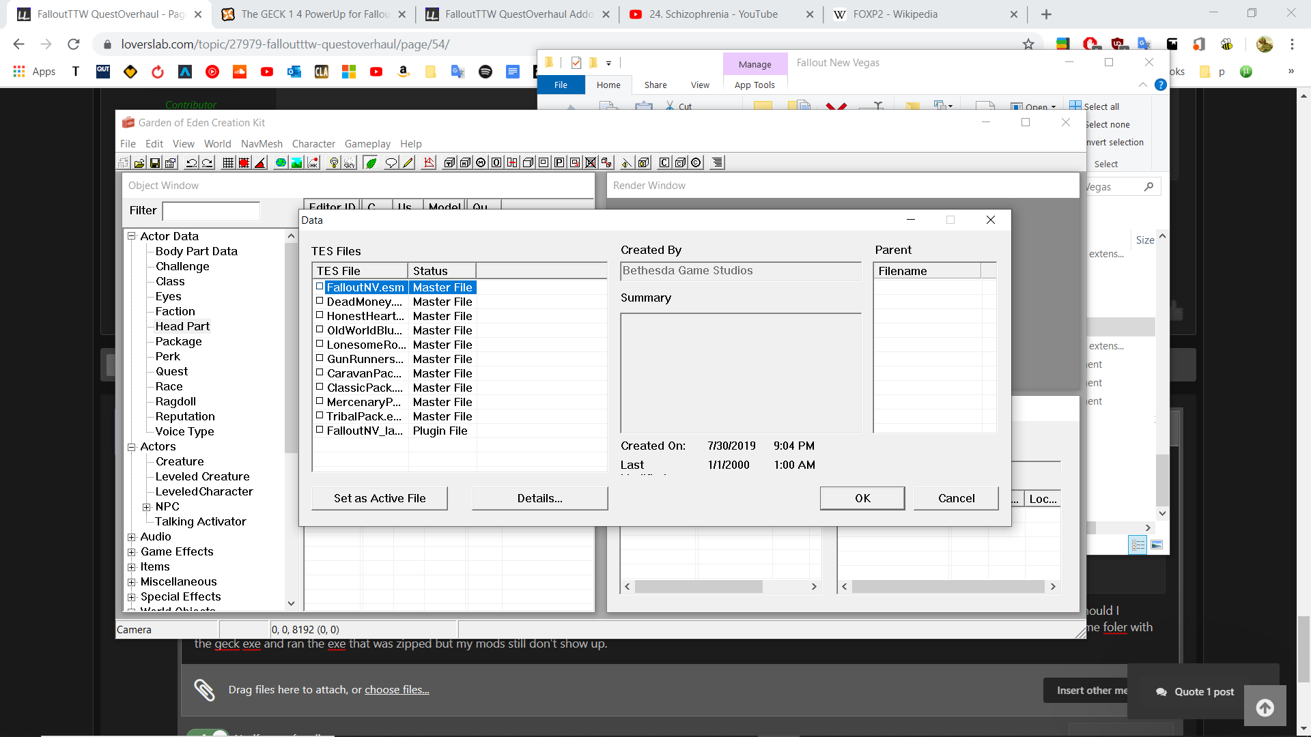Image resolution: width=1311 pixels, height=737 pixels.
Task: Click the Quote 1 post button
Action: click(x=1196, y=692)
